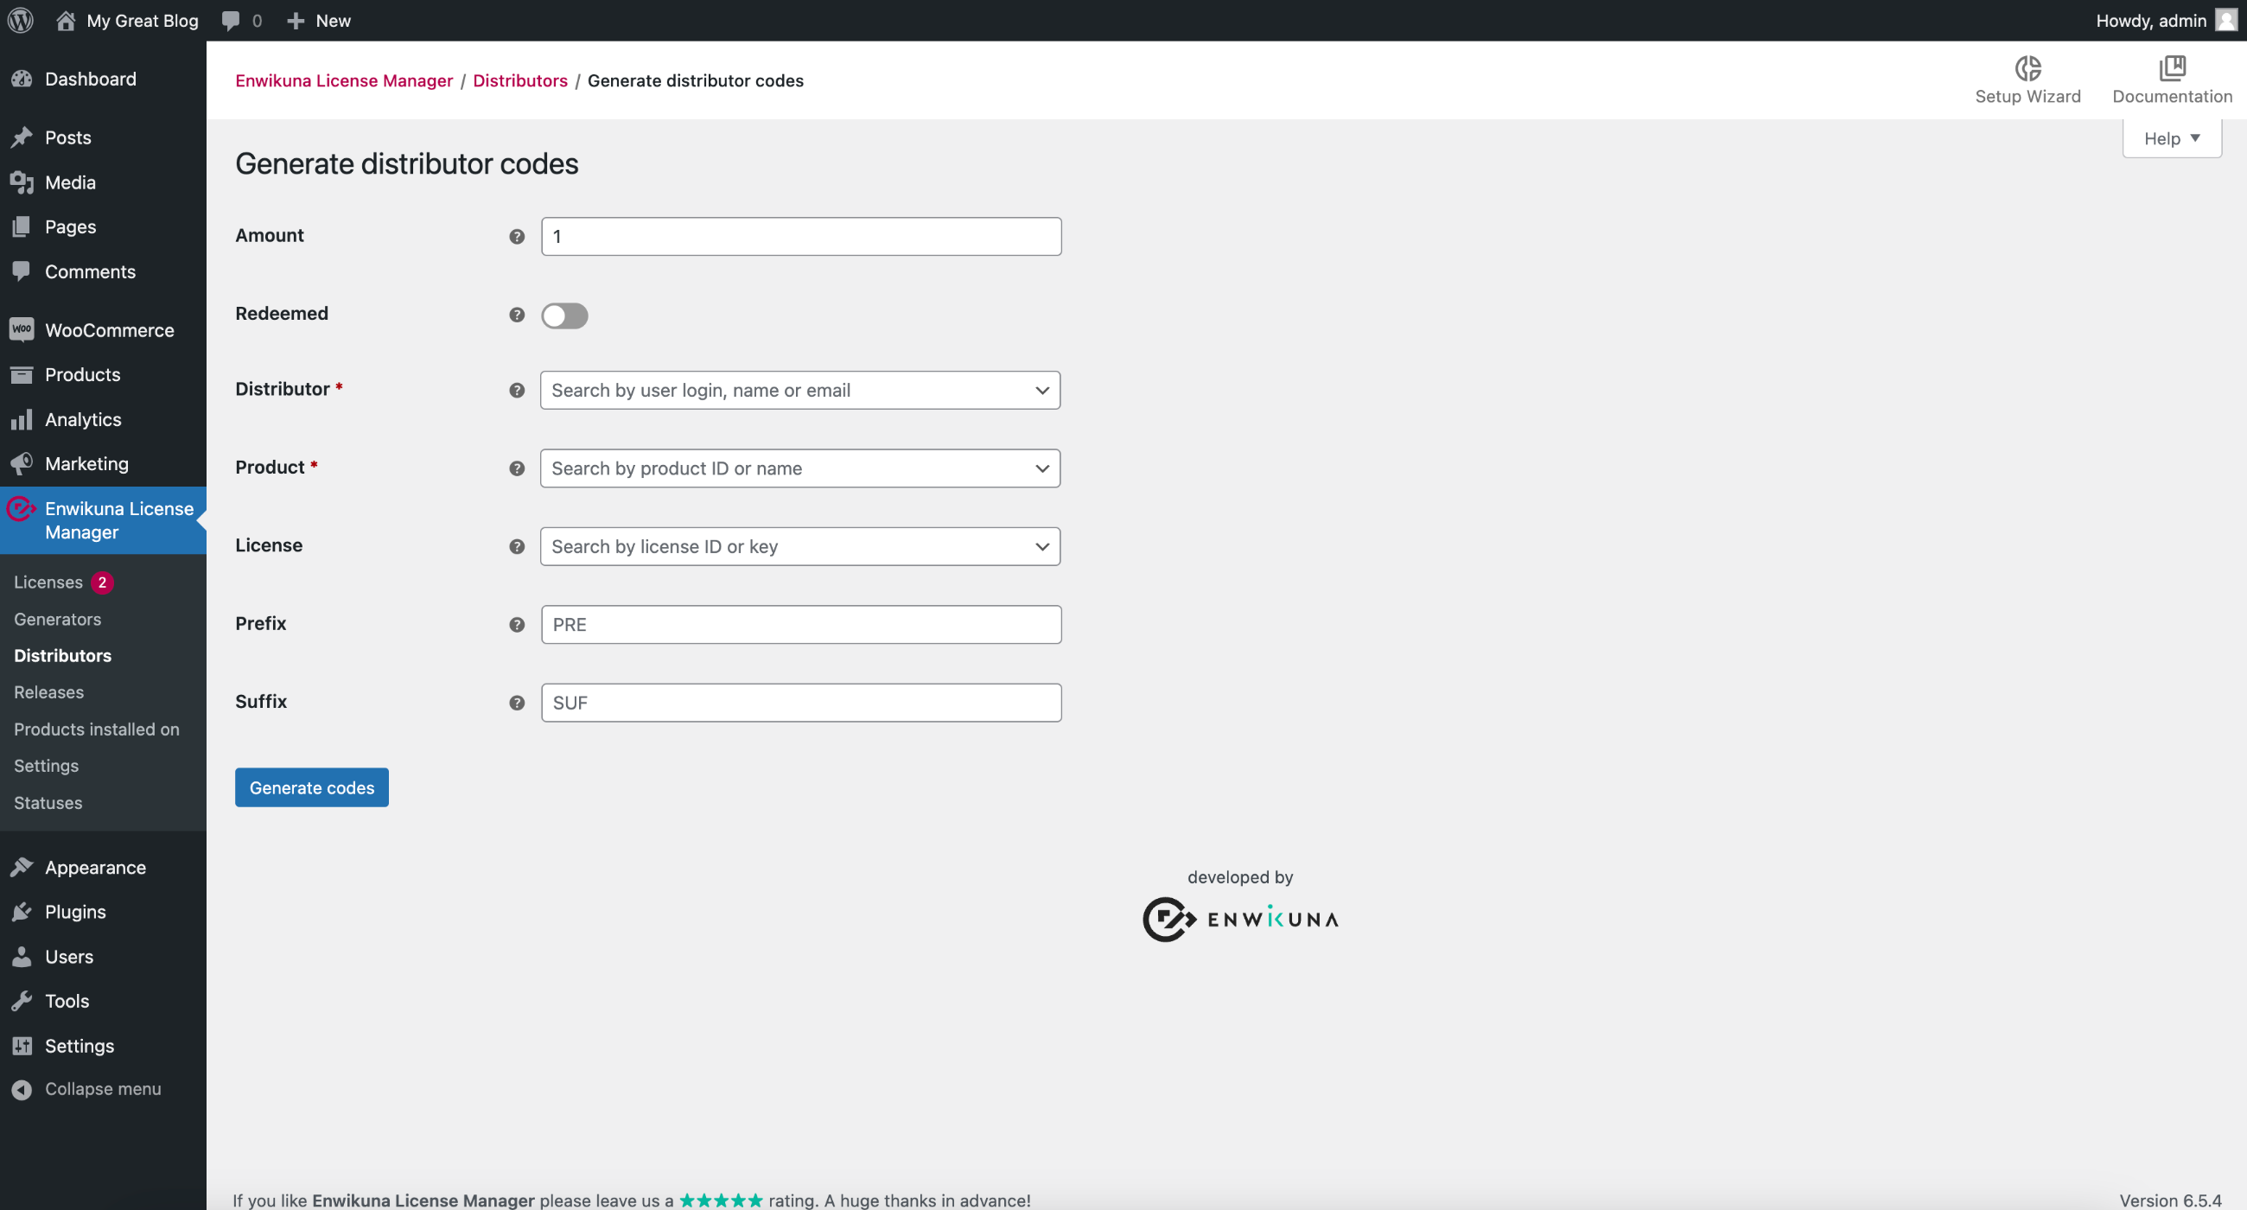
Task: Click the home icon beside My Great Blog
Action: (x=66, y=20)
